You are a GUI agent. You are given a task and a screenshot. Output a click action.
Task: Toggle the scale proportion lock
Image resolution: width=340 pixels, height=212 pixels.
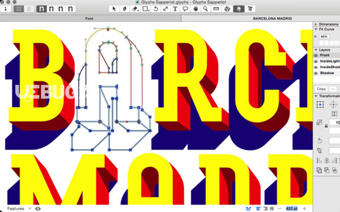(x=326, y=126)
